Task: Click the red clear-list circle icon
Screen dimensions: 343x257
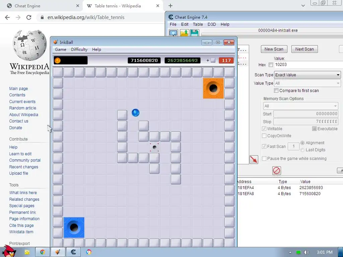Action: [x=276, y=170]
